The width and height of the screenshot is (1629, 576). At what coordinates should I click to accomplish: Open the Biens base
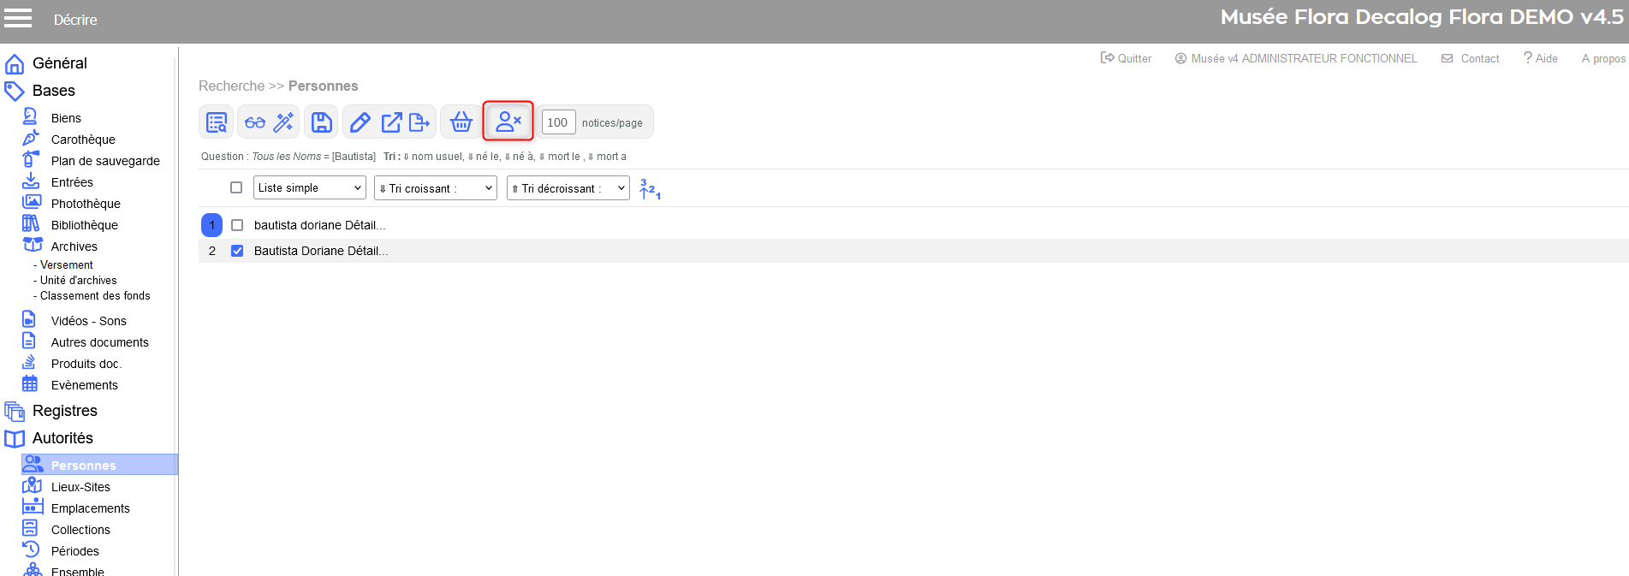[66, 118]
